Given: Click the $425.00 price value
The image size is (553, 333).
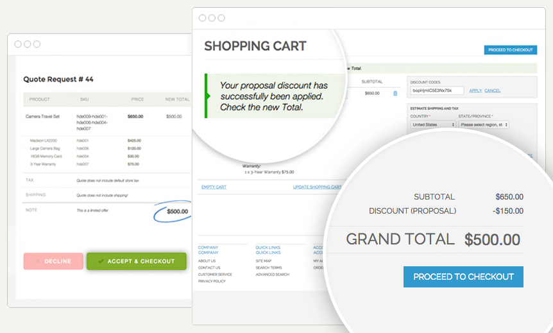Looking at the screenshot, I should (134, 141).
